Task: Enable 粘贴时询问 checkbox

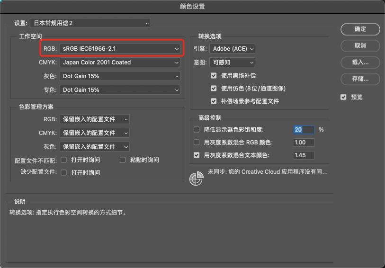Action: point(123,160)
